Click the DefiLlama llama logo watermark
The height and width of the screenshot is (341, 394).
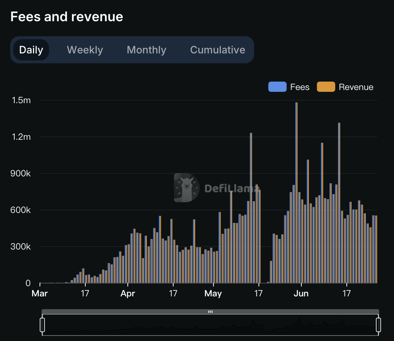click(187, 188)
